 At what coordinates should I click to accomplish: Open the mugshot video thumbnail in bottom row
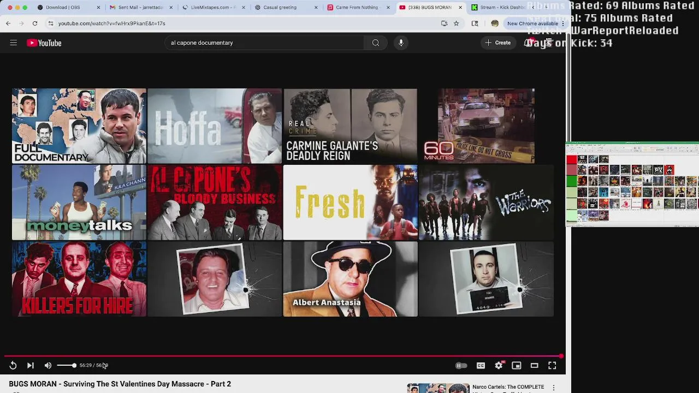point(486,279)
